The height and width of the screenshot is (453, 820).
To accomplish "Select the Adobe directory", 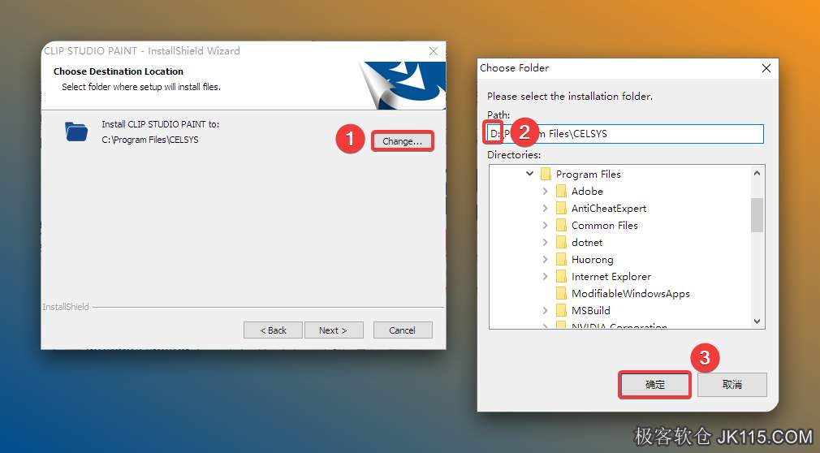I will pos(587,192).
